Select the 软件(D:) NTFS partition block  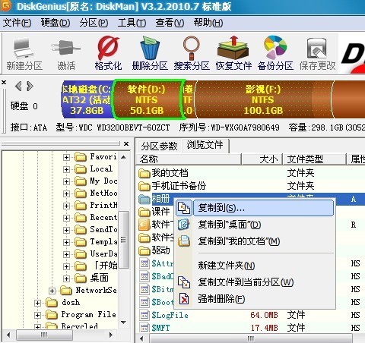[147, 99]
